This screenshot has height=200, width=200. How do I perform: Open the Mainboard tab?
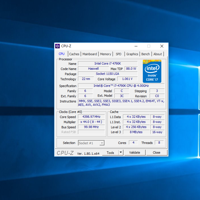[x=90, y=54]
